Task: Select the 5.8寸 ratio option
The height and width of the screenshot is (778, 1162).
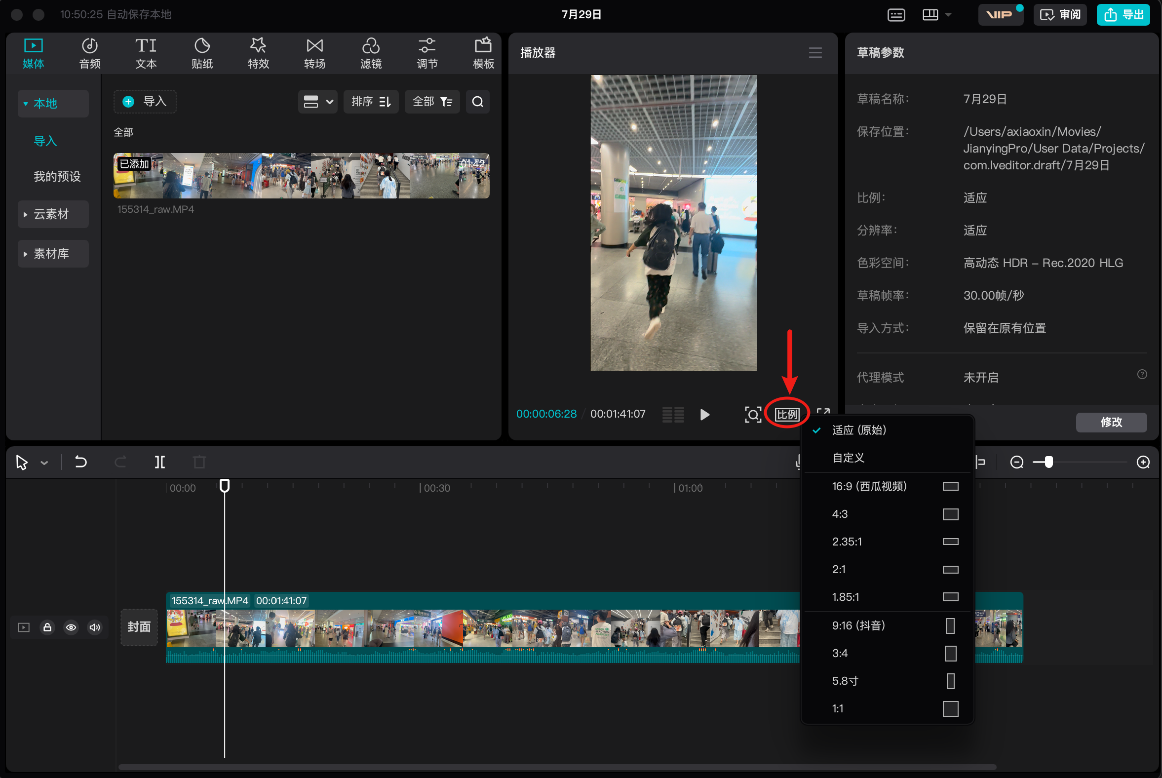Action: [x=887, y=681]
